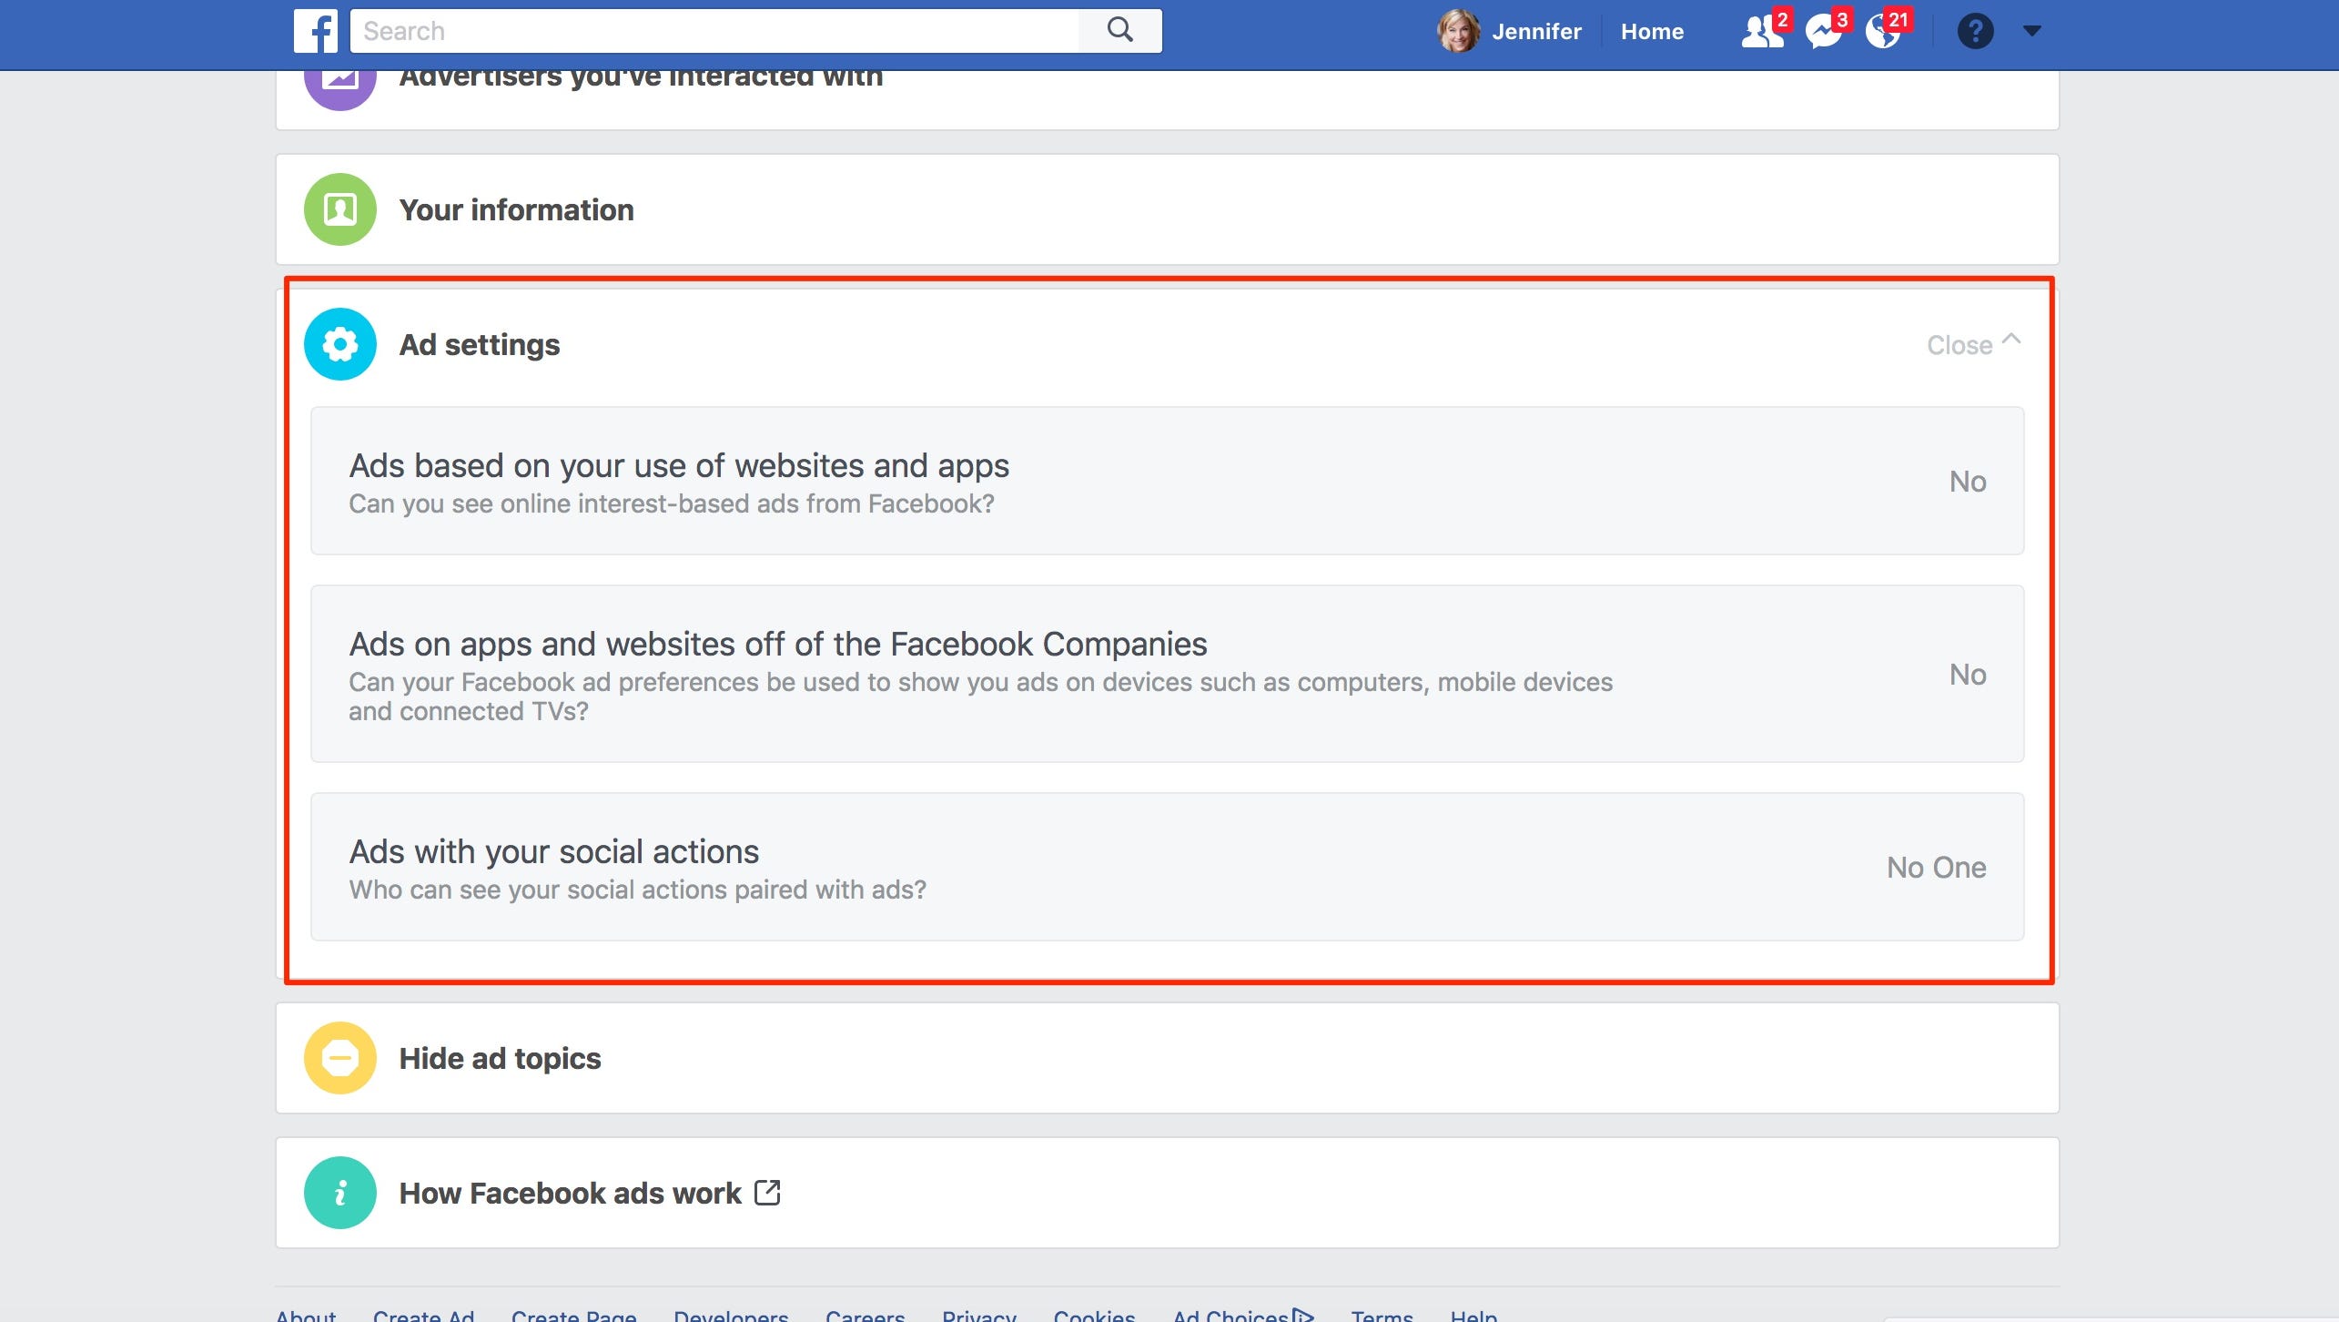Open the Messenger messages icon

1823,30
